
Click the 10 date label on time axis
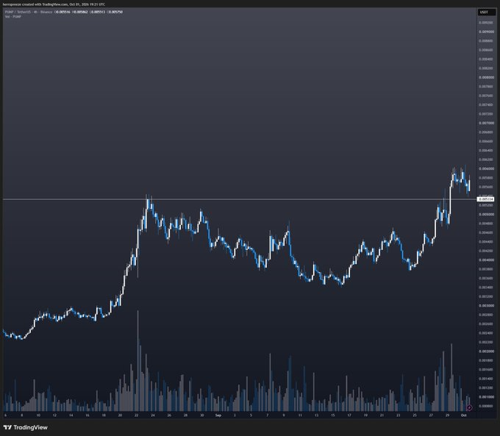pos(38,415)
